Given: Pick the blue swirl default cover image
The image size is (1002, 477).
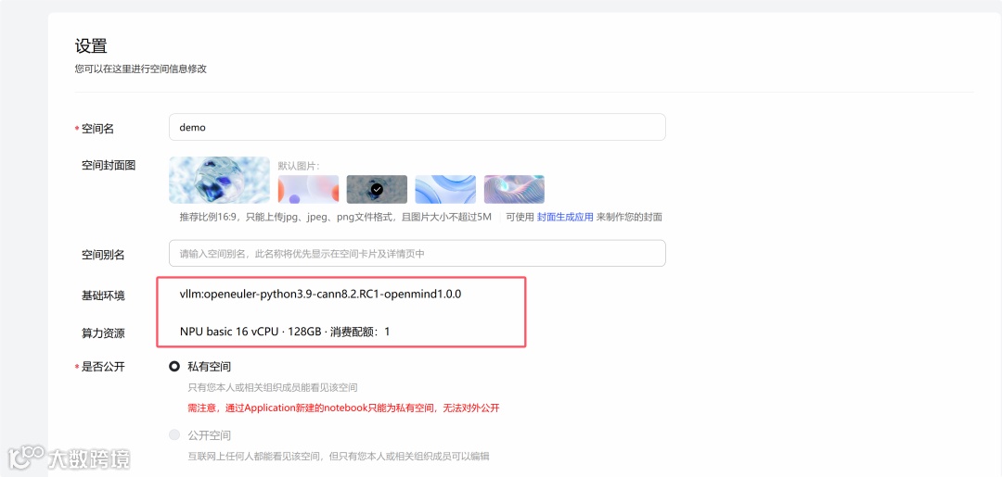Looking at the screenshot, I should point(445,189).
